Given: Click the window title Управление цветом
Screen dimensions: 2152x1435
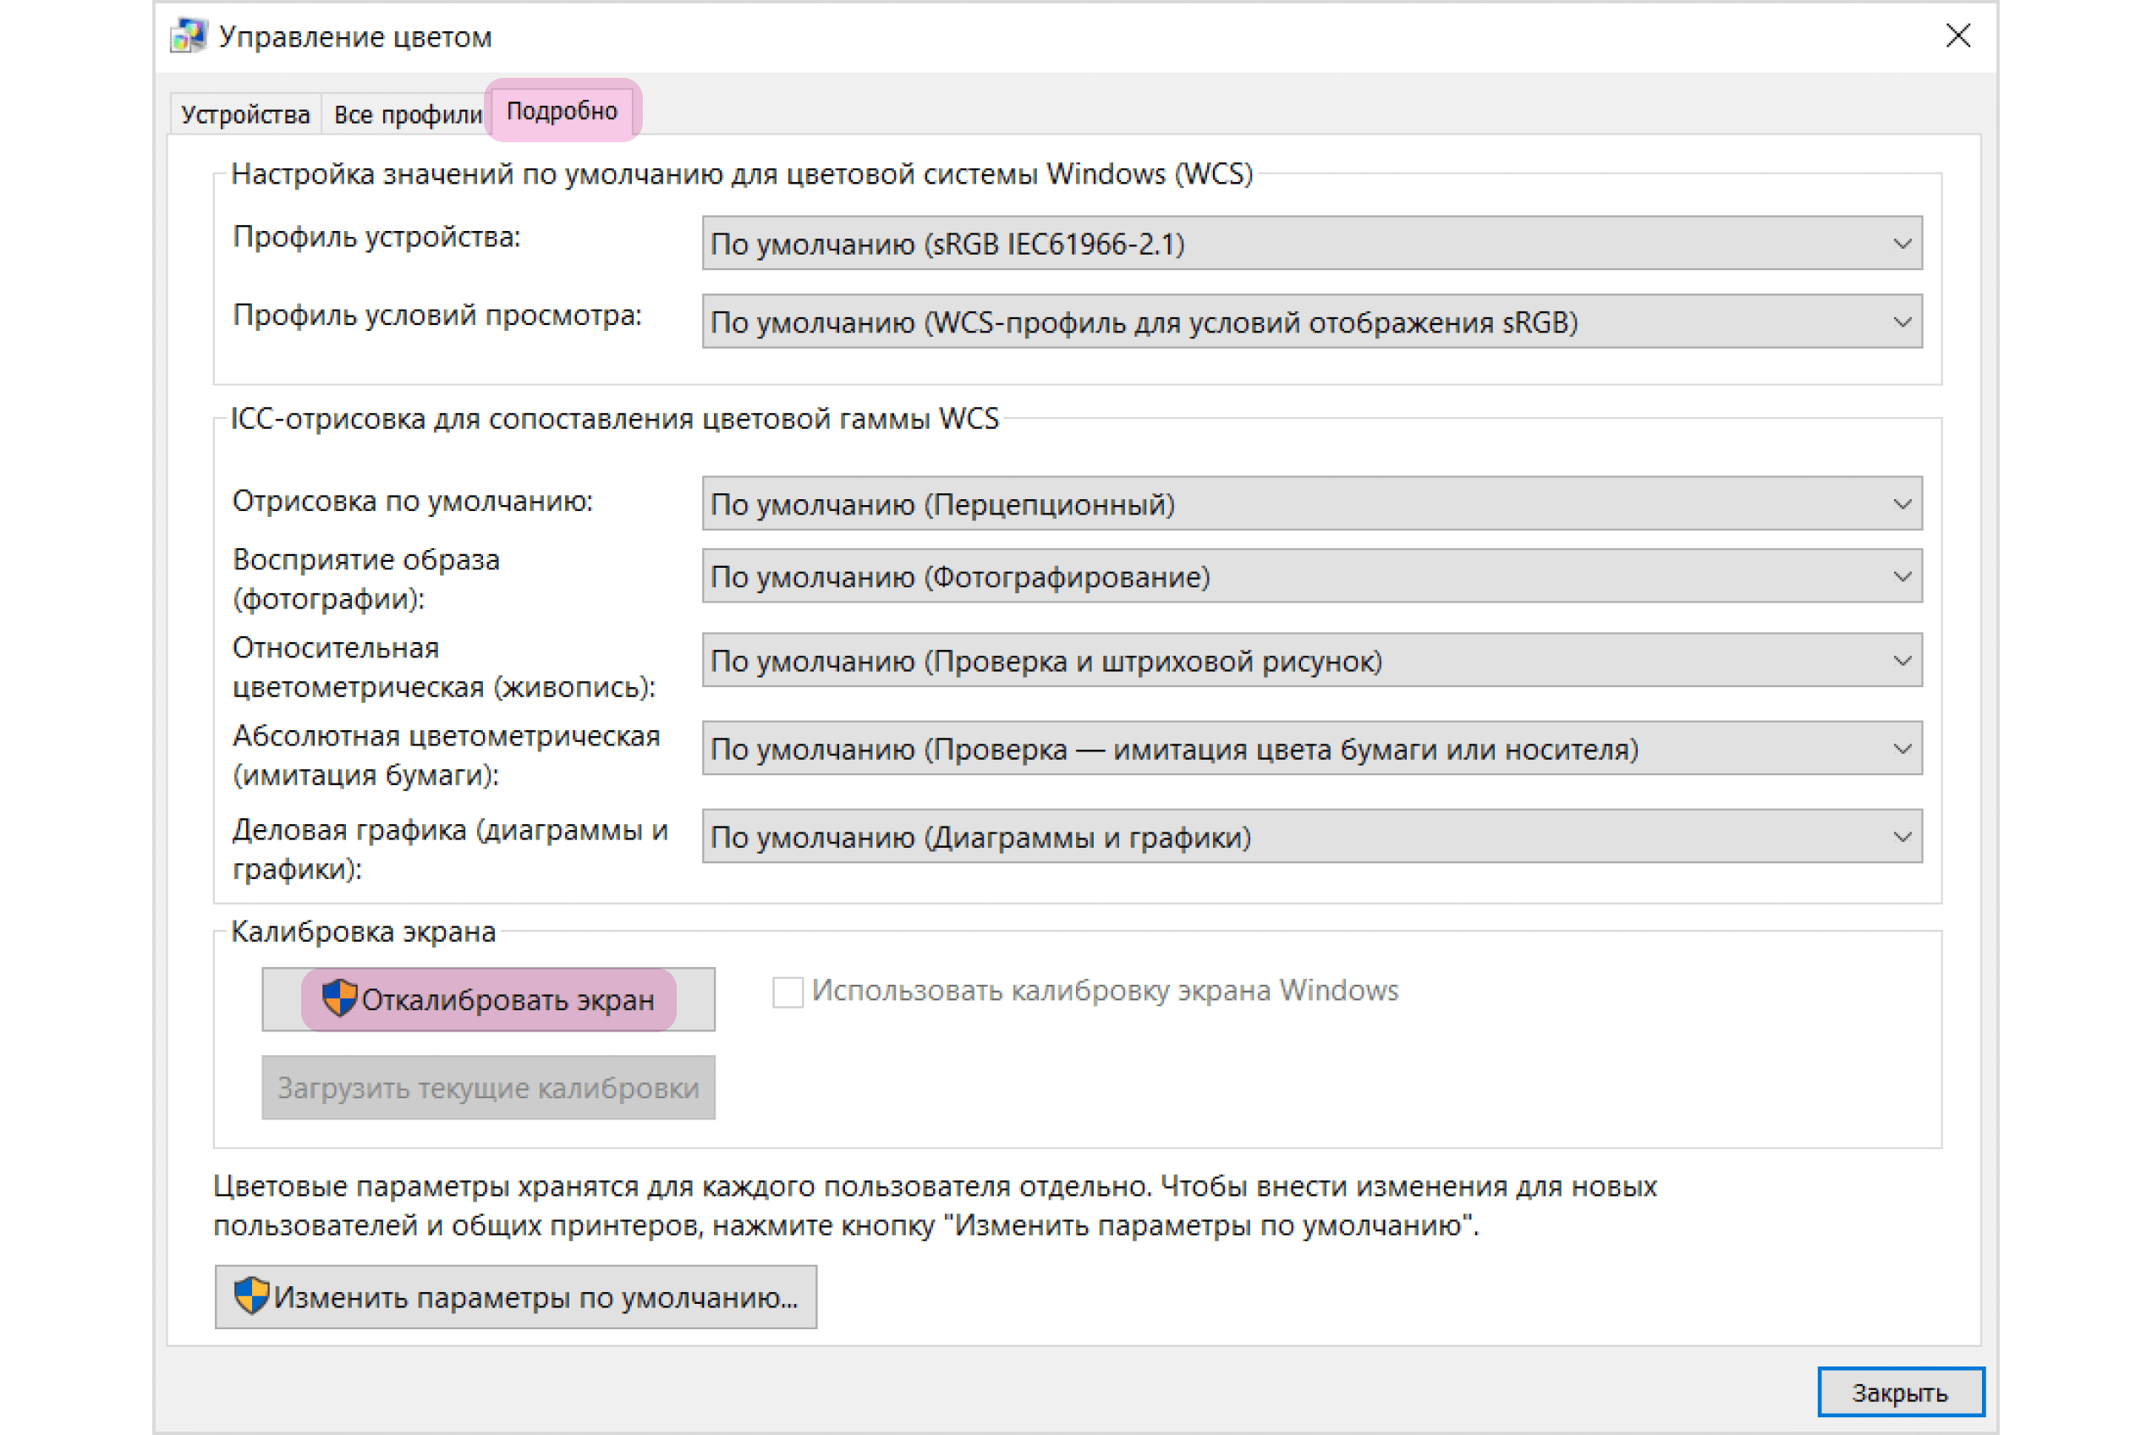Looking at the screenshot, I should pyautogui.click(x=355, y=37).
